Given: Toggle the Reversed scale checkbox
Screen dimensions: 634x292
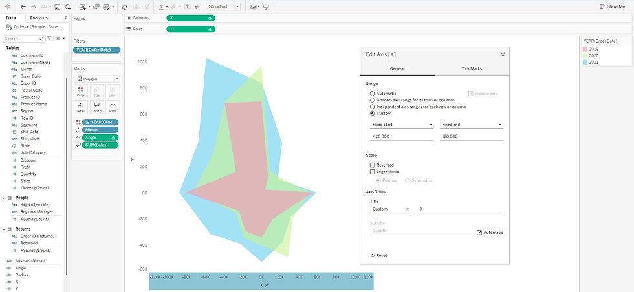Looking at the screenshot, I should pos(372,165).
